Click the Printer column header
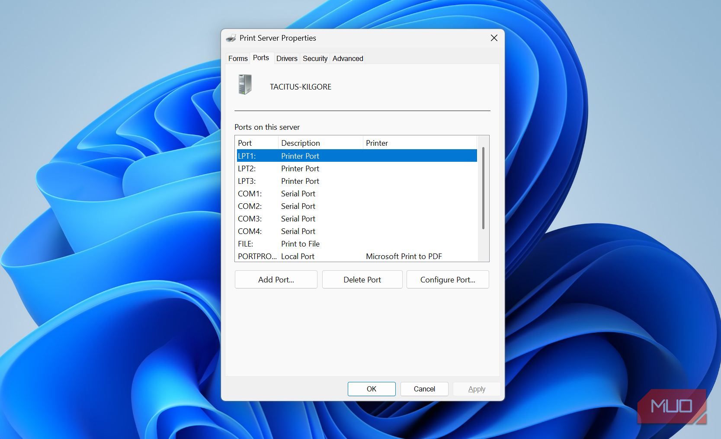 pos(420,143)
